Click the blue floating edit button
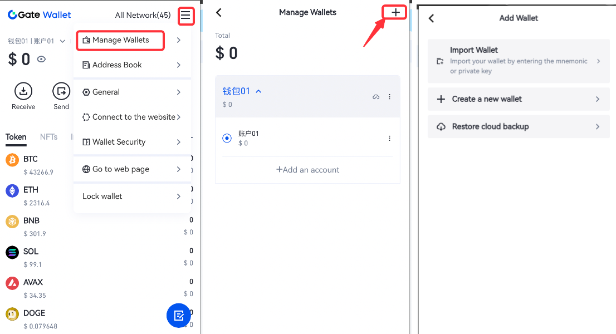 (178, 316)
